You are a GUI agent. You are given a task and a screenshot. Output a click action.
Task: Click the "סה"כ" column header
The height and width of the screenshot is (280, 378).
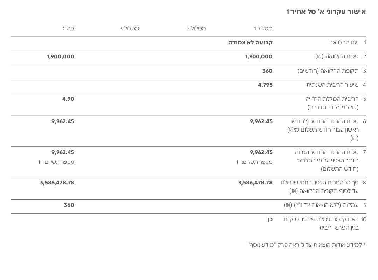coord(68,29)
